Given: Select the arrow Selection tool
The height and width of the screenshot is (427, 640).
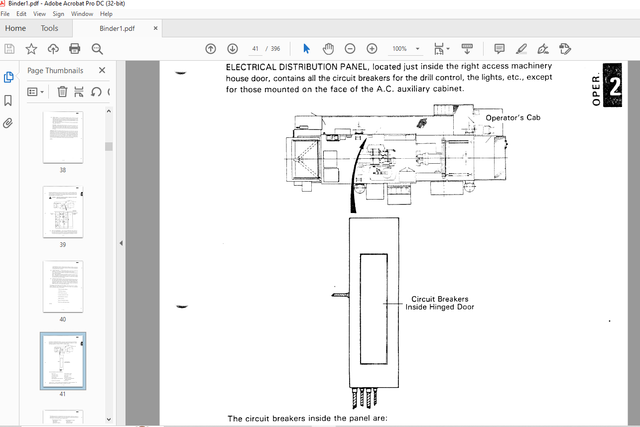Looking at the screenshot, I should [306, 49].
